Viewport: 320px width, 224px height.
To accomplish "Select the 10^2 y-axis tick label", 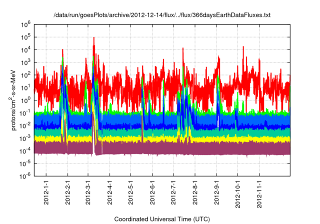I will click(25, 75).
